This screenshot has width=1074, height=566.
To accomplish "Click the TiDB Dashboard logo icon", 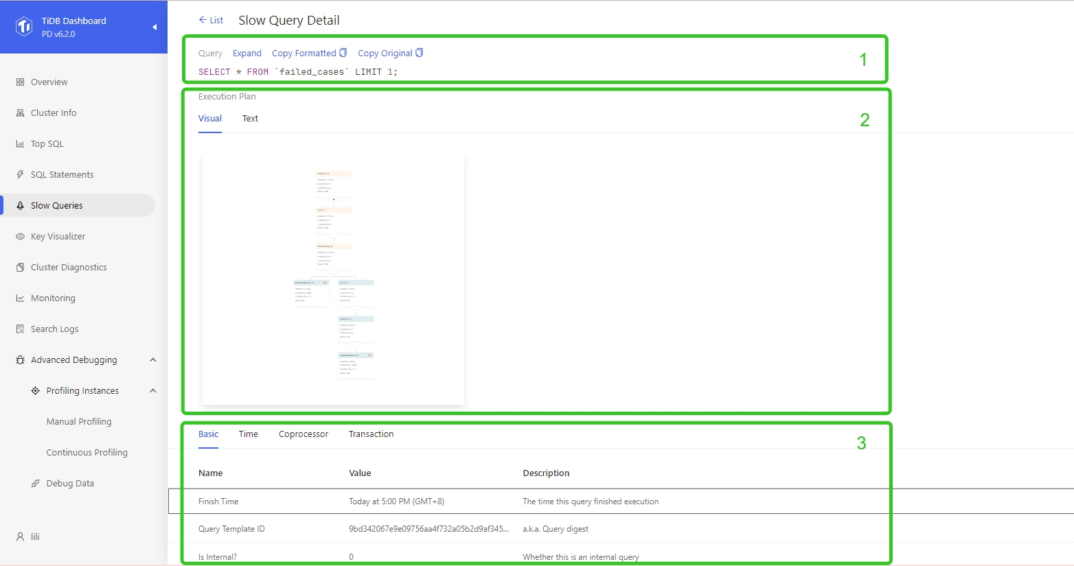I will [24, 27].
